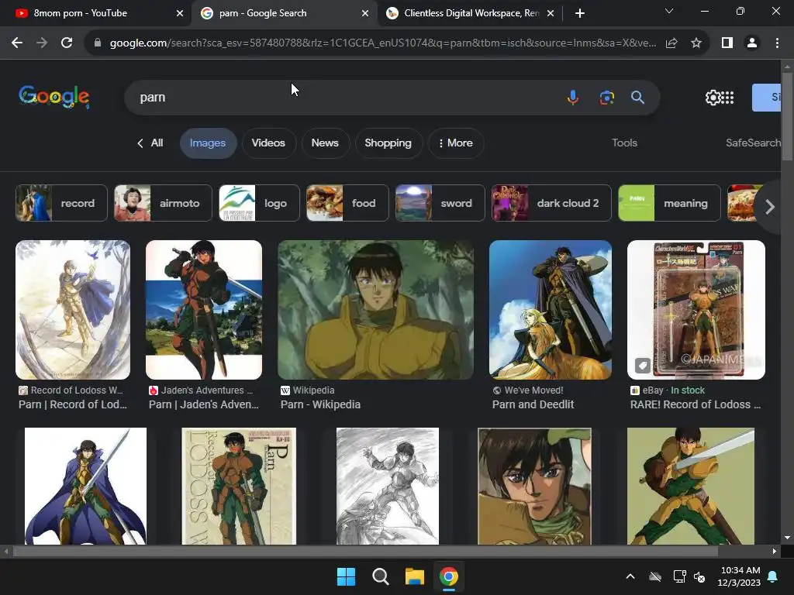
Task: Select the parn Google Search tab
Action: coord(284,13)
